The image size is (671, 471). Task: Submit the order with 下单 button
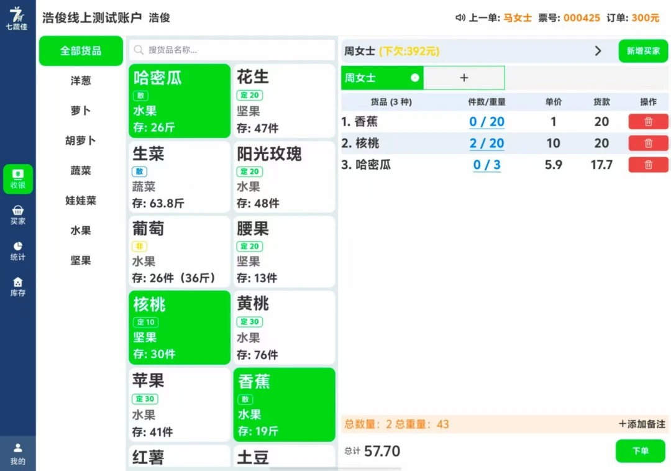641,451
